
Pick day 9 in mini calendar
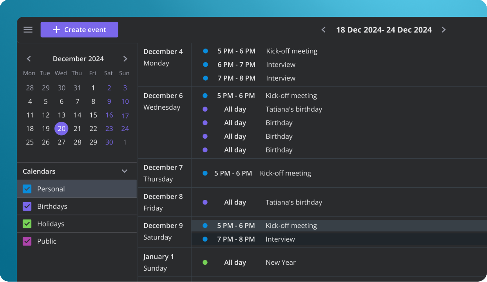pyautogui.click(x=109, y=101)
